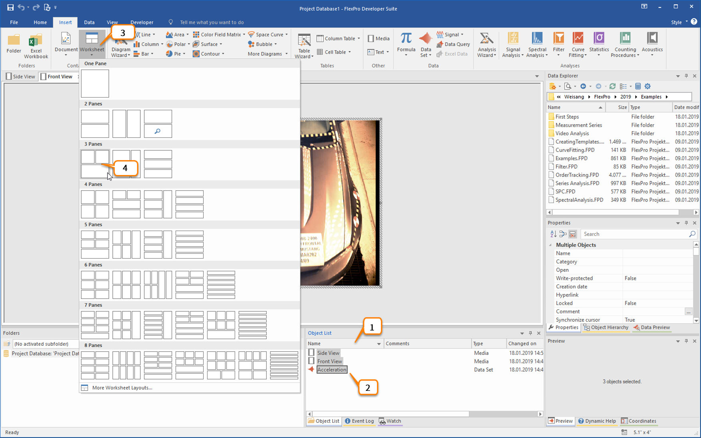Open the Help question mark icon
701x438 pixels.
(694, 22)
